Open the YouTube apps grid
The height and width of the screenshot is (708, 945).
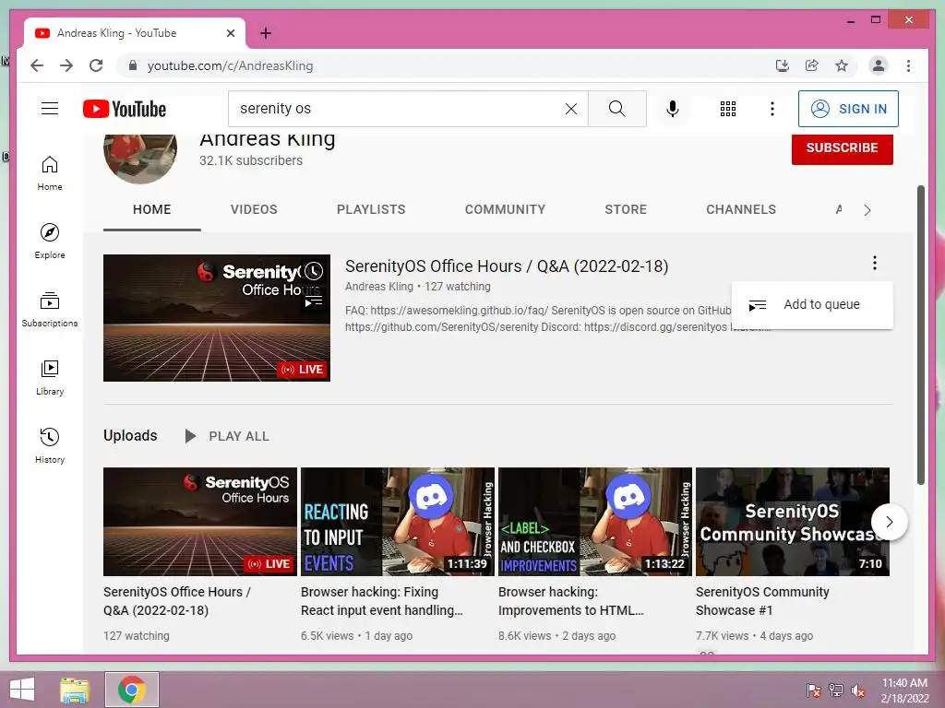click(x=728, y=109)
